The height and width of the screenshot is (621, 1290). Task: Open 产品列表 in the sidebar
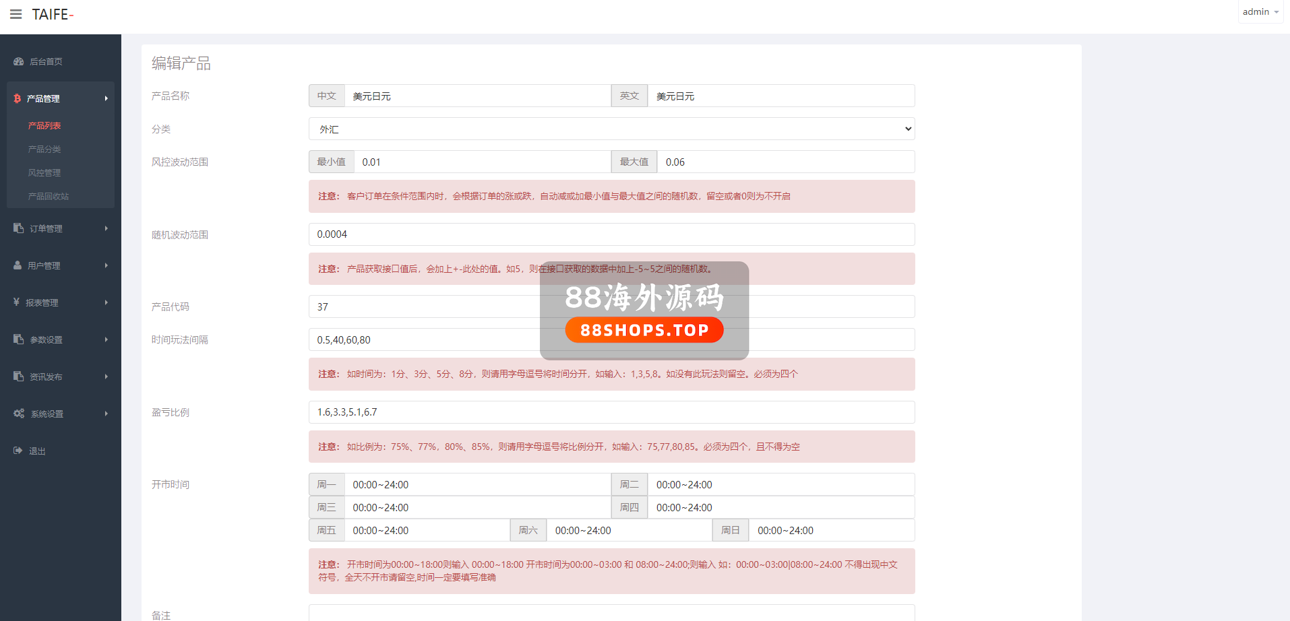44,125
